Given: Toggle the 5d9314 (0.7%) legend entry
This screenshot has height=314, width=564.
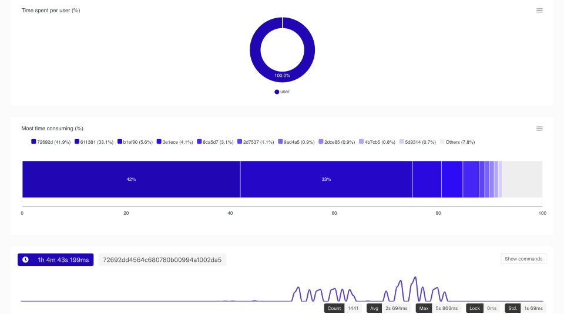Looking at the screenshot, I should [417, 142].
